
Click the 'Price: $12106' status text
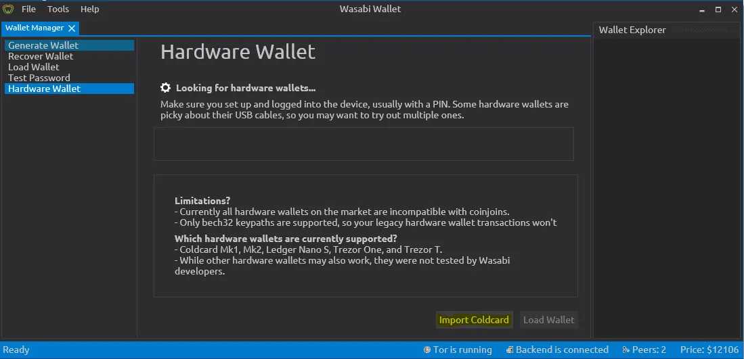709,350
